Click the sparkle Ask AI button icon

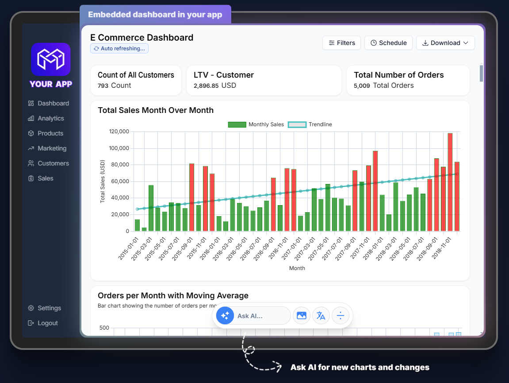coord(225,315)
